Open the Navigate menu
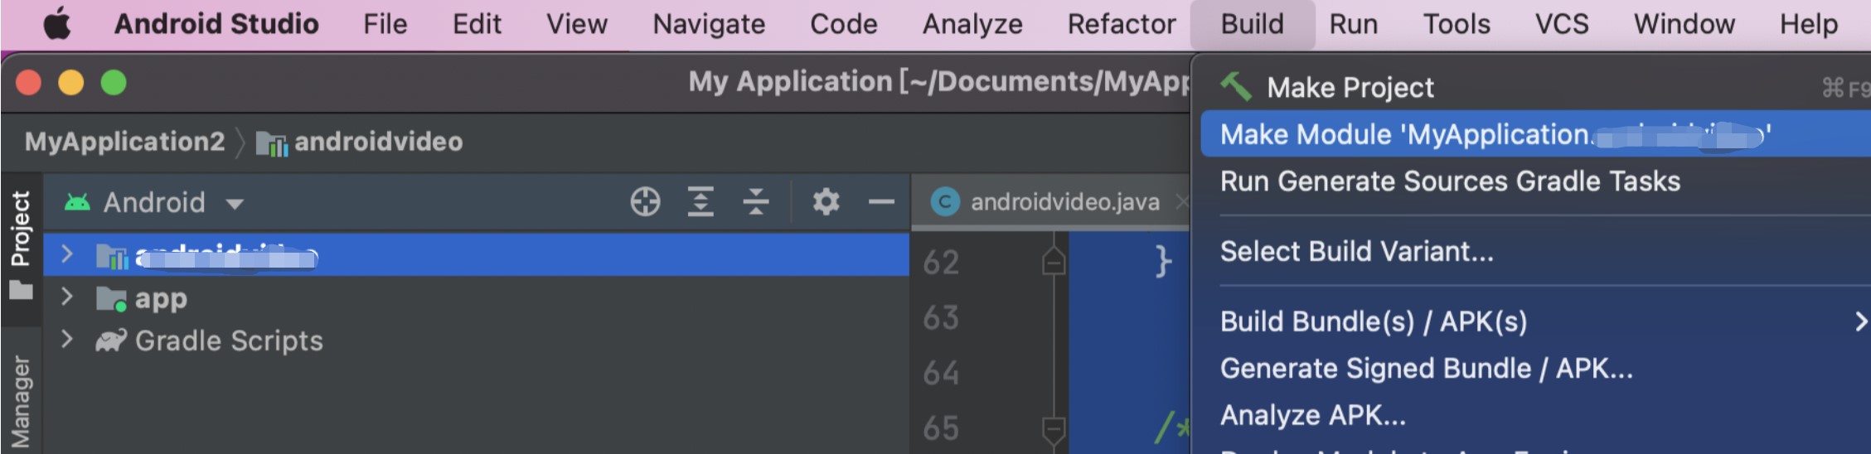This screenshot has width=1871, height=454. (709, 24)
